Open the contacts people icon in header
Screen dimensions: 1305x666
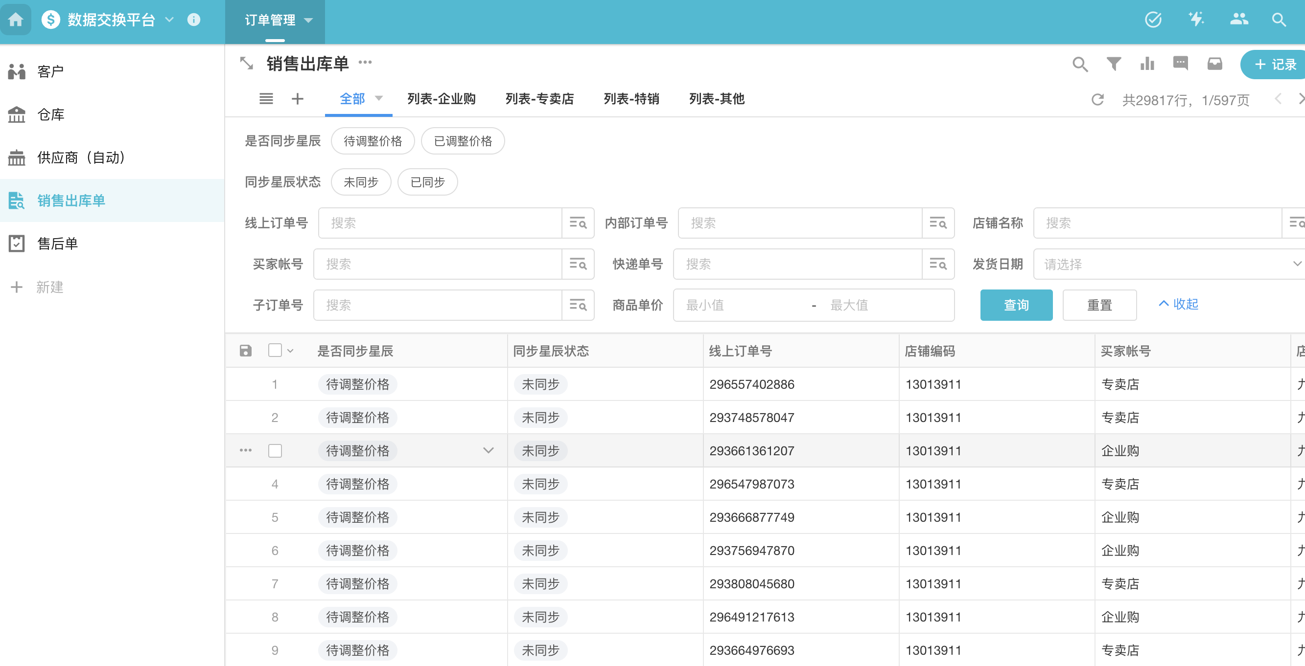click(x=1238, y=20)
